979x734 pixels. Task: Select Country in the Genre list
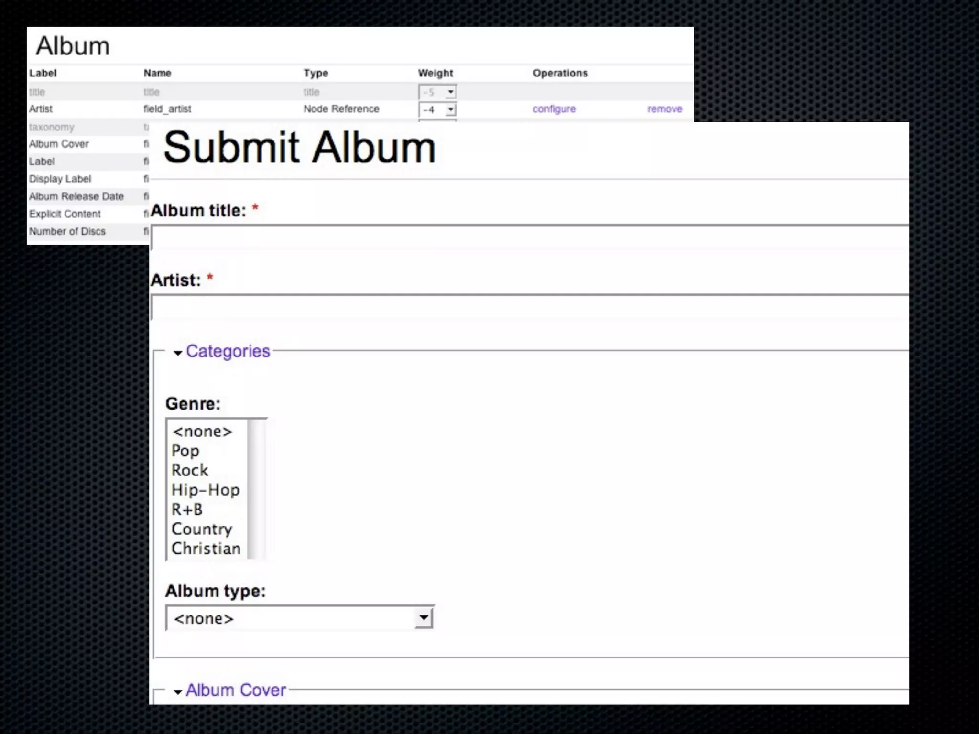202,529
